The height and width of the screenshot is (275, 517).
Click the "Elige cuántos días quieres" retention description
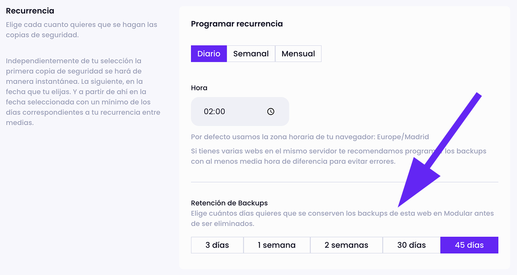tap(342, 218)
